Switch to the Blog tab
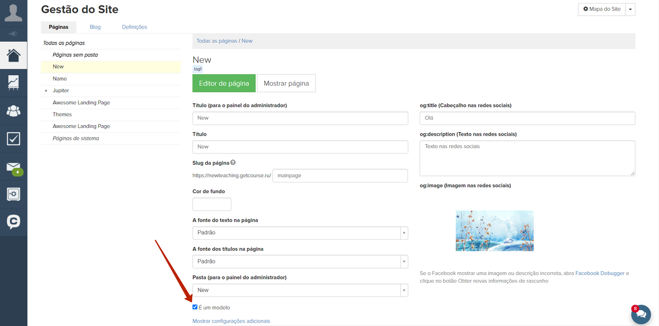This screenshot has height=326, width=659. pos(95,27)
